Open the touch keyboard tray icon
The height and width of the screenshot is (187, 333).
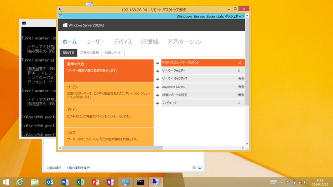[274, 182]
